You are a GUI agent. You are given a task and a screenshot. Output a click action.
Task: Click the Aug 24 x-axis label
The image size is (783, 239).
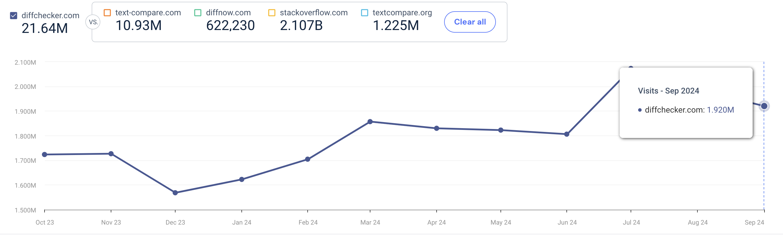coord(698,222)
